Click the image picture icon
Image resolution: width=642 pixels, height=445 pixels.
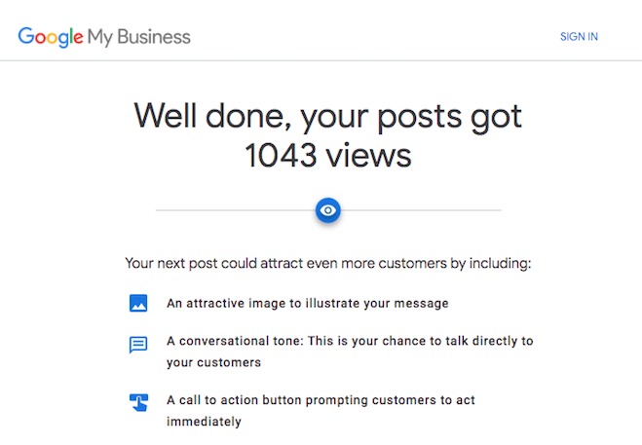click(x=138, y=303)
